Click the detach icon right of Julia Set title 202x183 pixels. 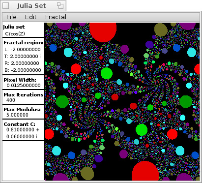pyautogui.click(x=60, y=6)
